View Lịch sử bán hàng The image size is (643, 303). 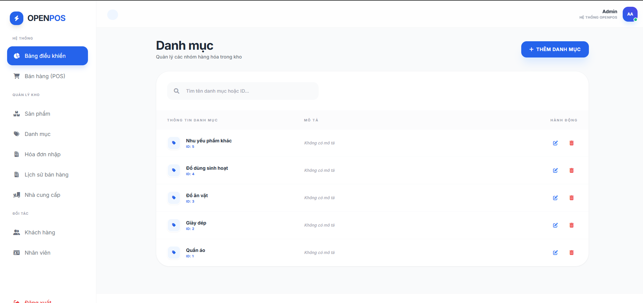point(46,174)
